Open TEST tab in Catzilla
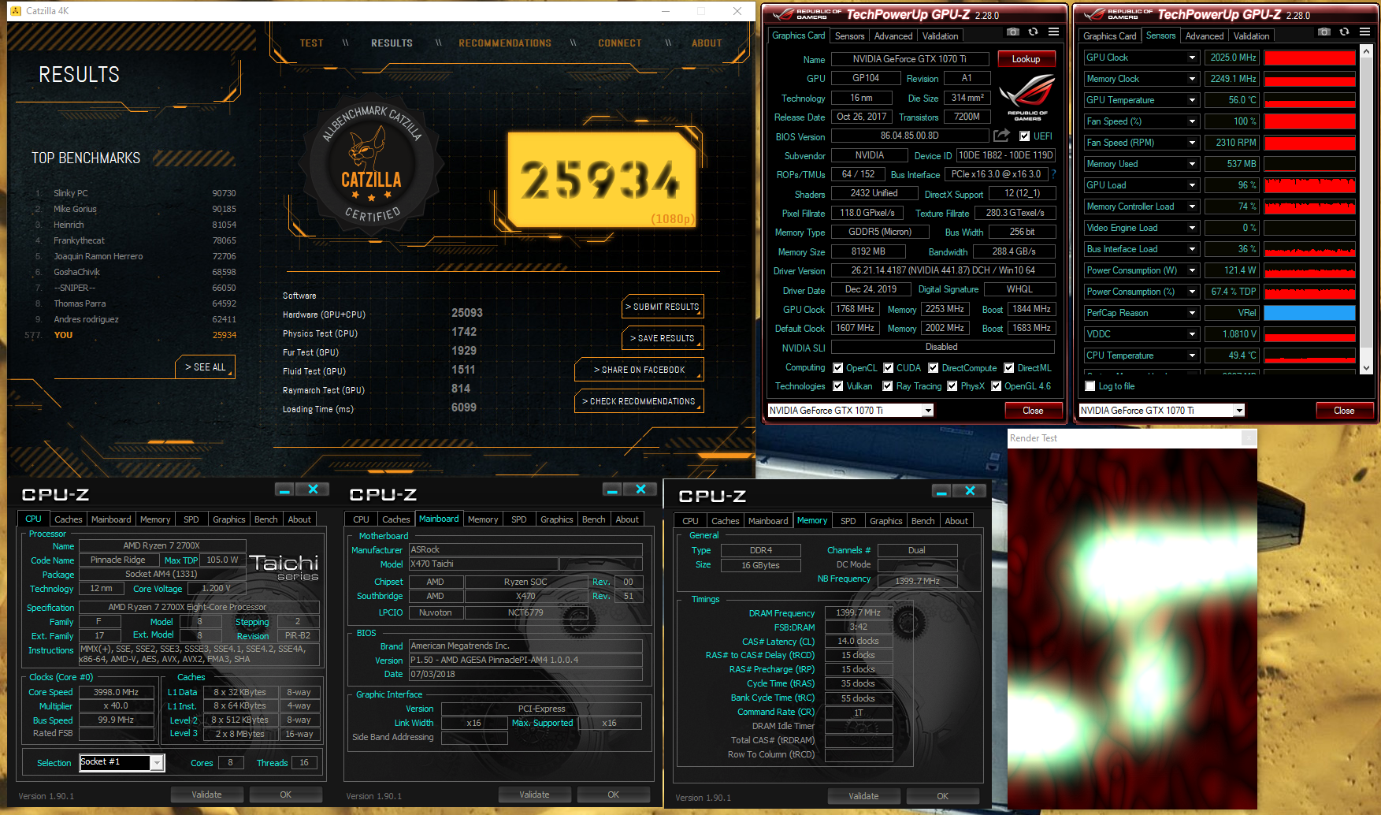Image resolution: width=1381 pixels, height=815 pixels. pyautogui.click(x=311, y=43)
